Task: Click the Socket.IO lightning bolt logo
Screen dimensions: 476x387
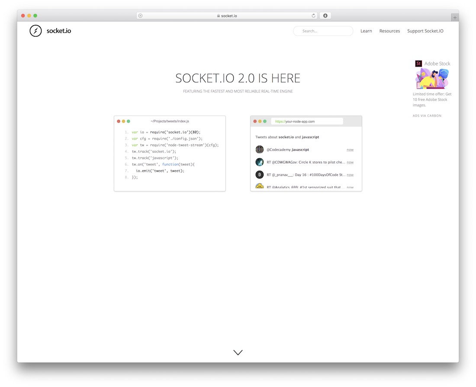Action: click(35, 31)
